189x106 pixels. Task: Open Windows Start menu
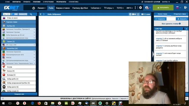pos(3,103)
